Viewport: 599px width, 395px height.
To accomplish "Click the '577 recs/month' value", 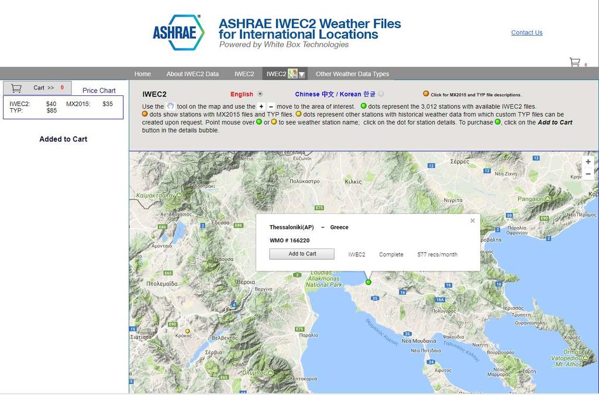I will point(437,255).
